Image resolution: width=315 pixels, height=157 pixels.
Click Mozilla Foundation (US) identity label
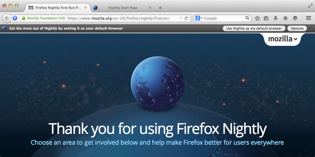46,18
